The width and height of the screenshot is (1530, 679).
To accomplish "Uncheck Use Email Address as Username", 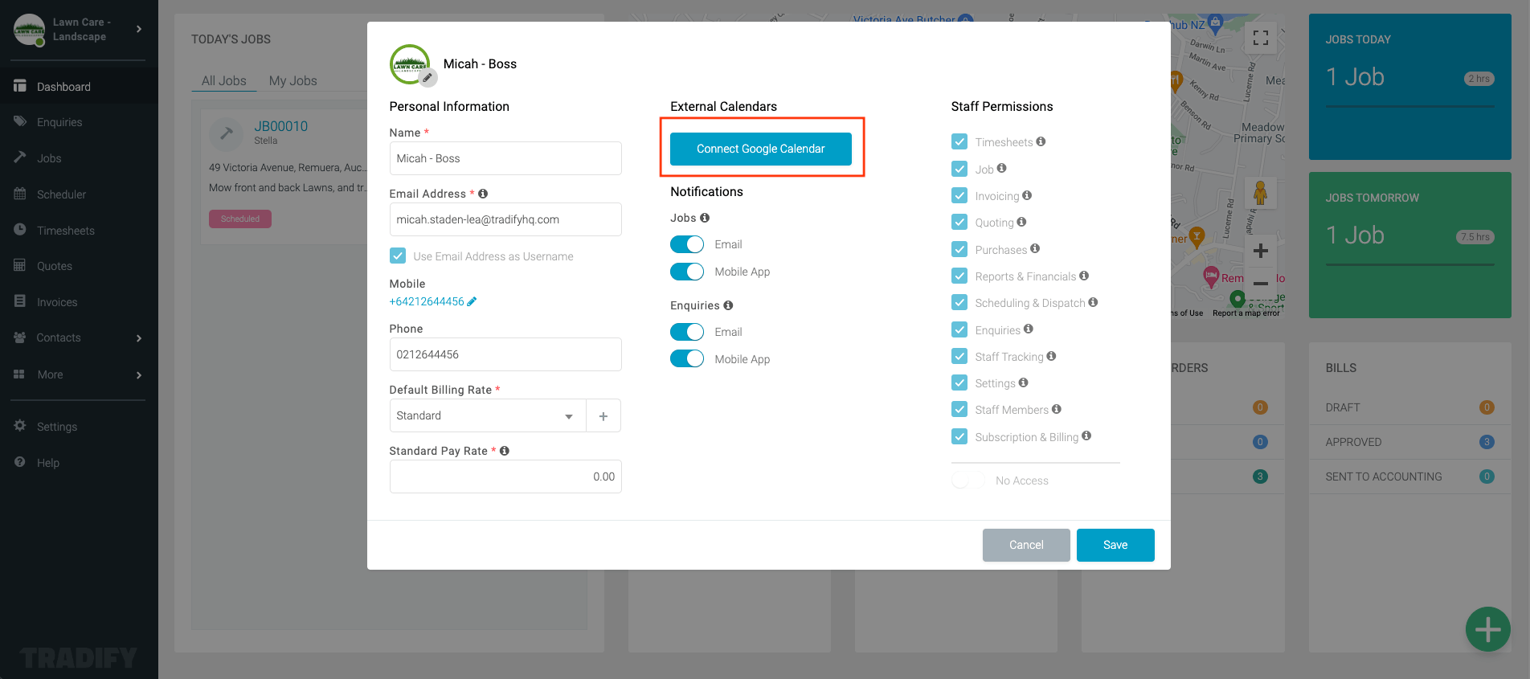I will 398,256.
